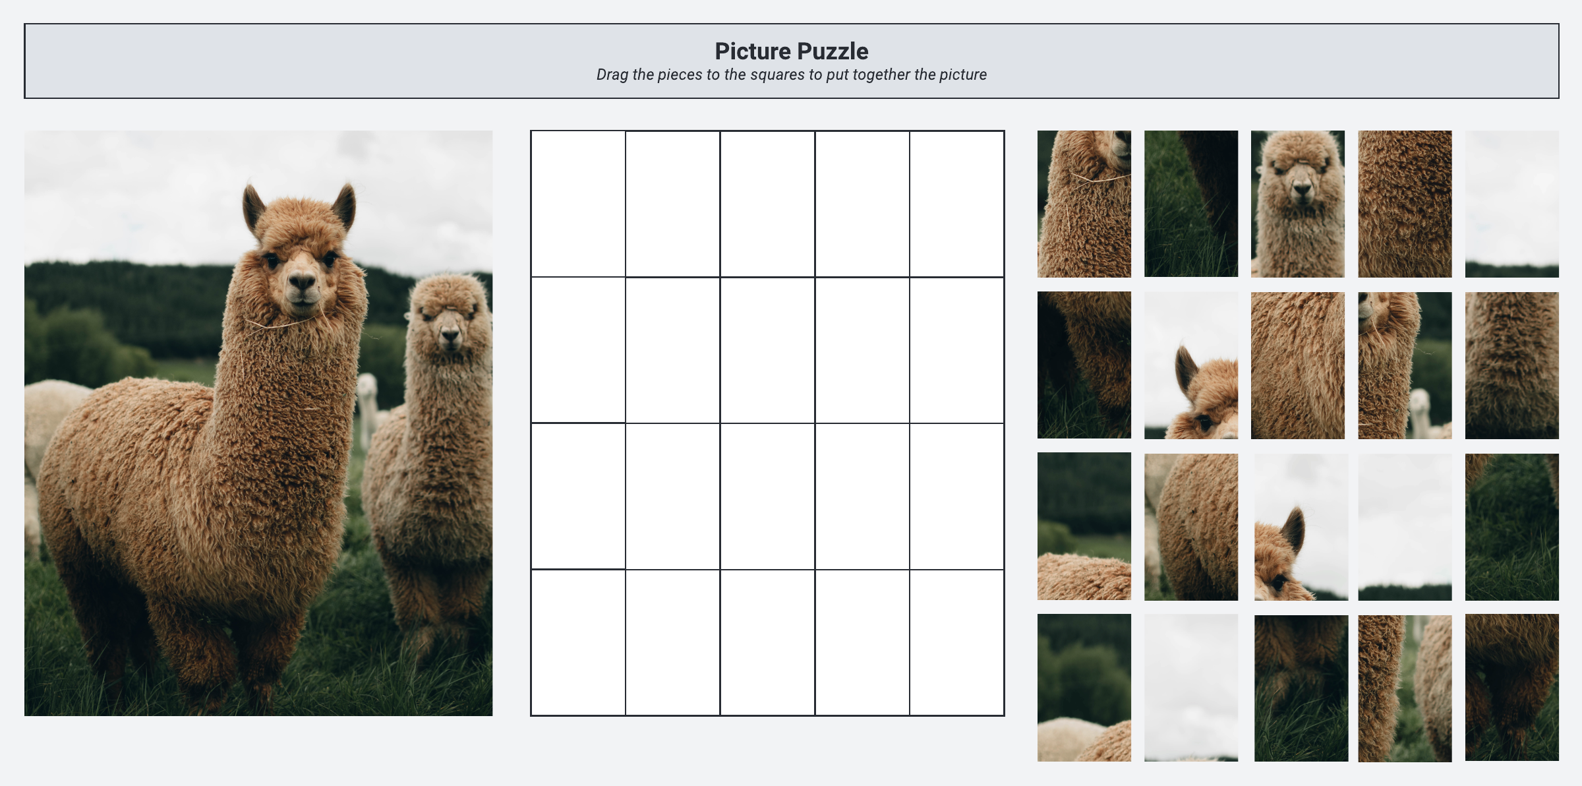Choose the grid square at row 2, column 4
Viewport: 1582px width, 786px height.
click(863, 350)
